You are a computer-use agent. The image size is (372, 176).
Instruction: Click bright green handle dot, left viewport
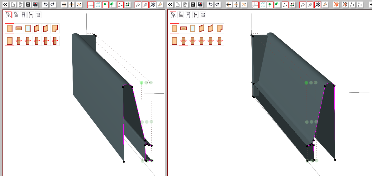coord(142,83)
